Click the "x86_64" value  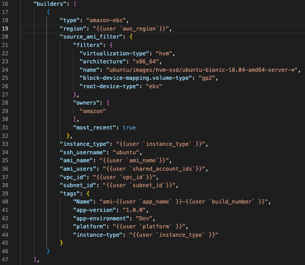pos(146,61)
